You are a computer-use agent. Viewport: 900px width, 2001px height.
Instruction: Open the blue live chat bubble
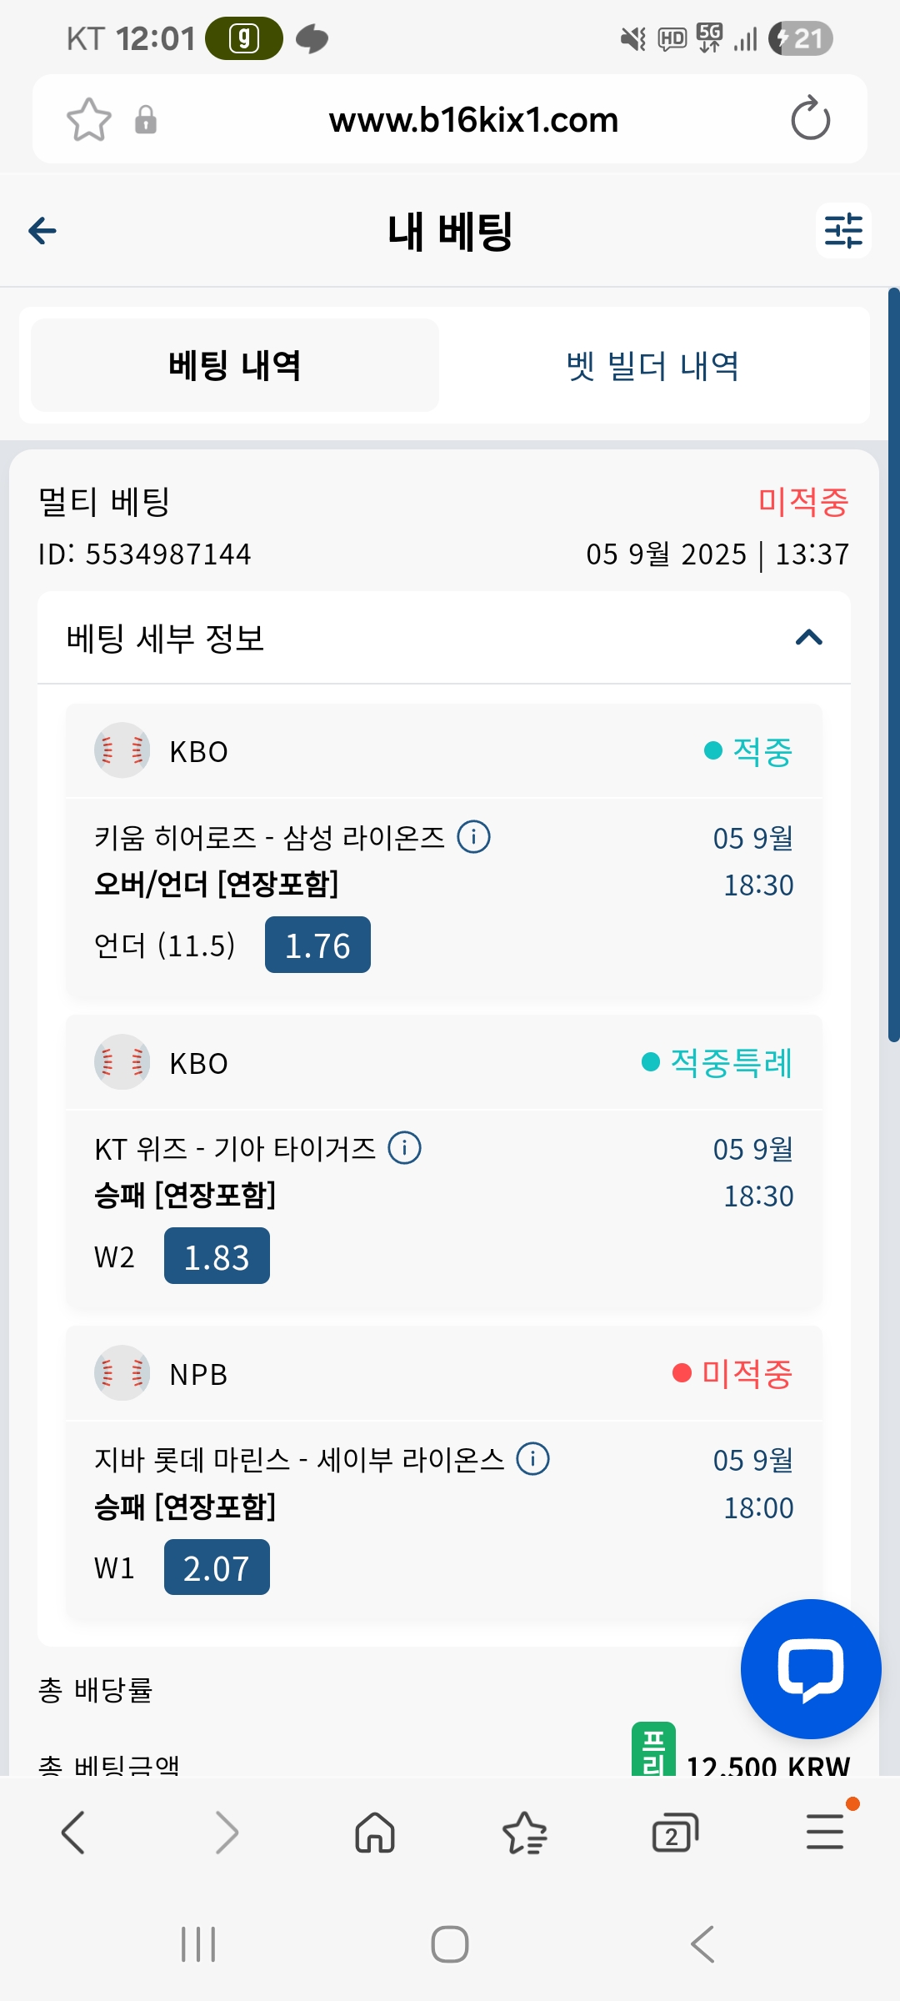[811, 1669]
